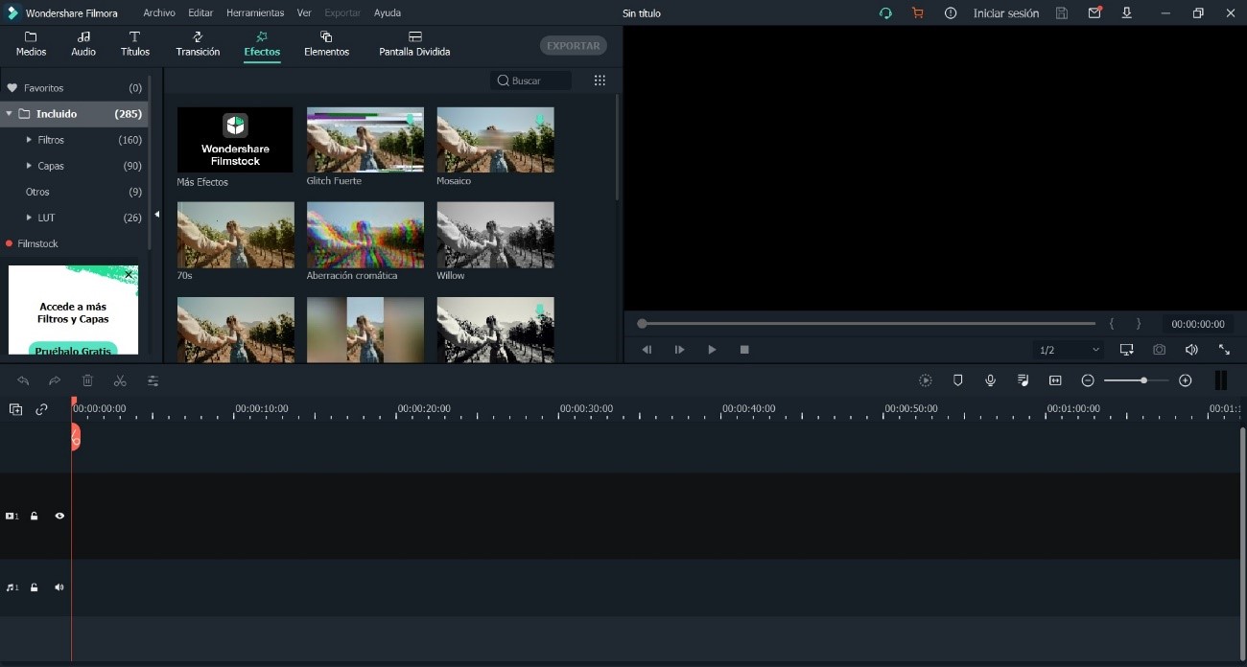Click the snapshot camera icon under preview

click(x=1159, y=350)
